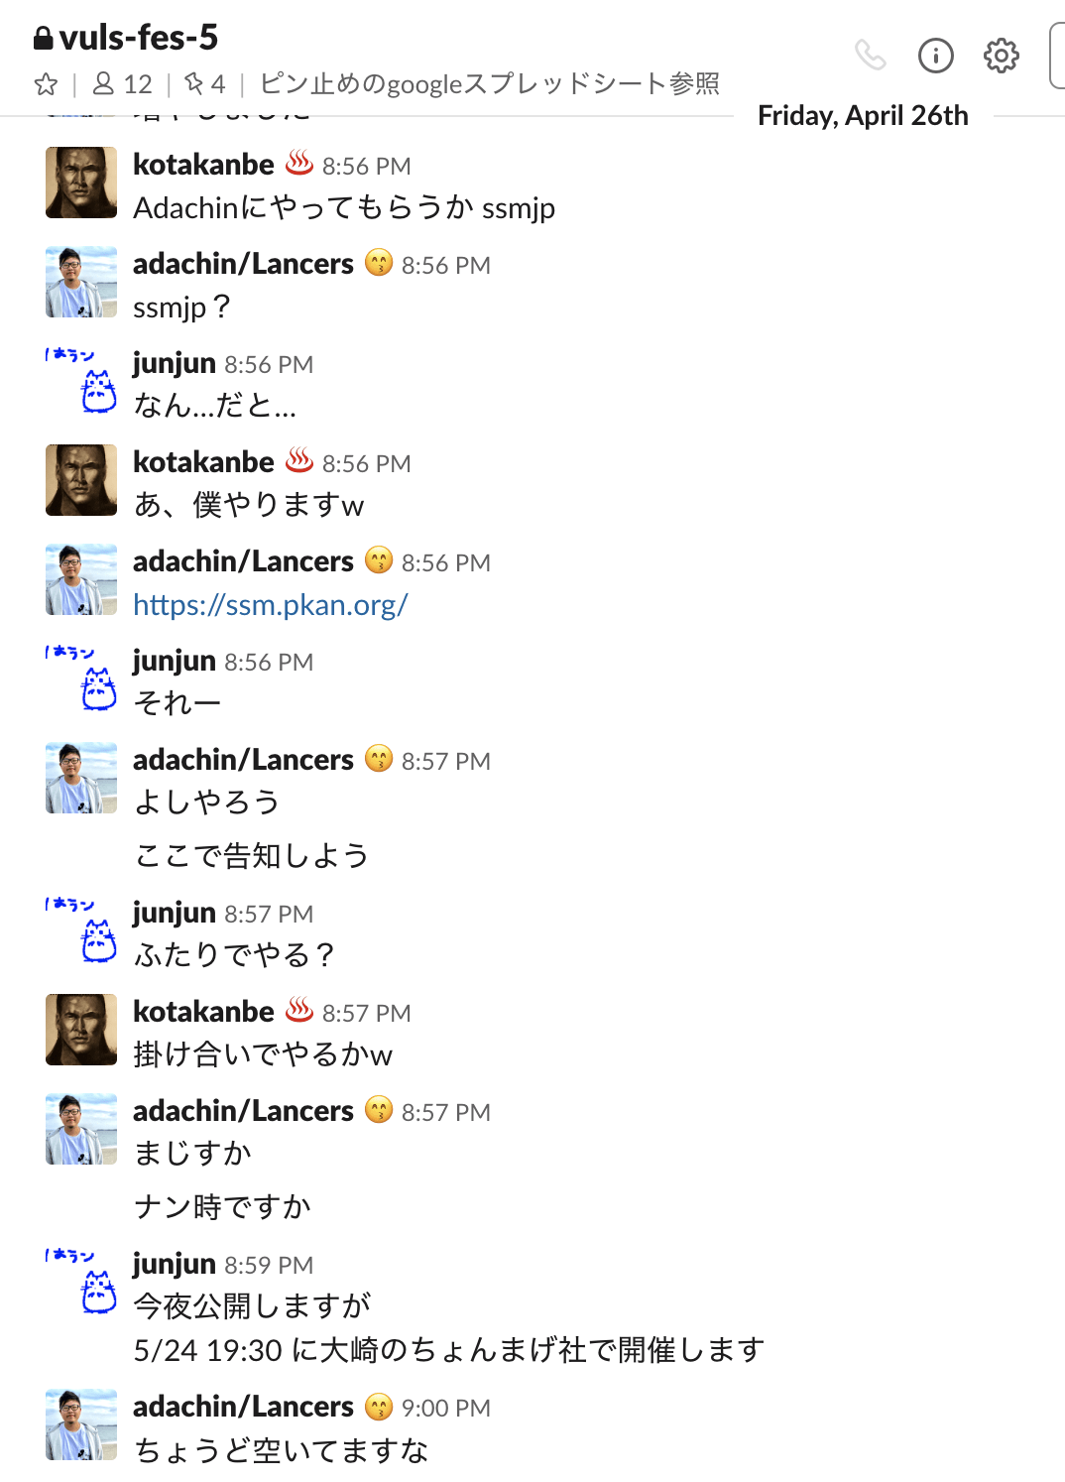Image resolution: width=1065 pixels, height=1482 pixels.
Task: Click the vuls-fes-5 channel name header
Action: click(x=138, y=38)
